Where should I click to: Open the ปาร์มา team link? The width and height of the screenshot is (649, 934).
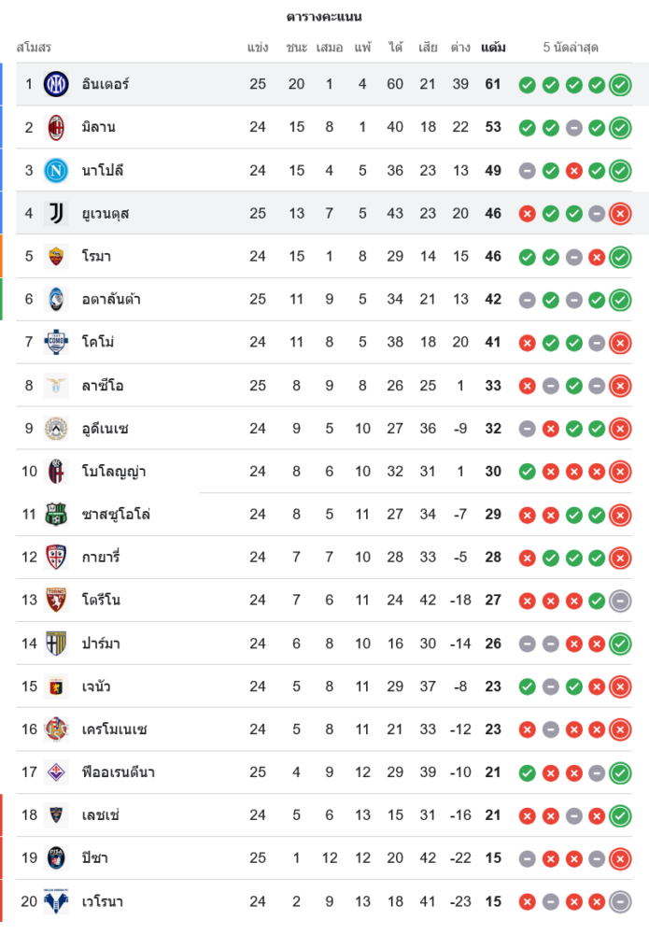tap(101, 644)
